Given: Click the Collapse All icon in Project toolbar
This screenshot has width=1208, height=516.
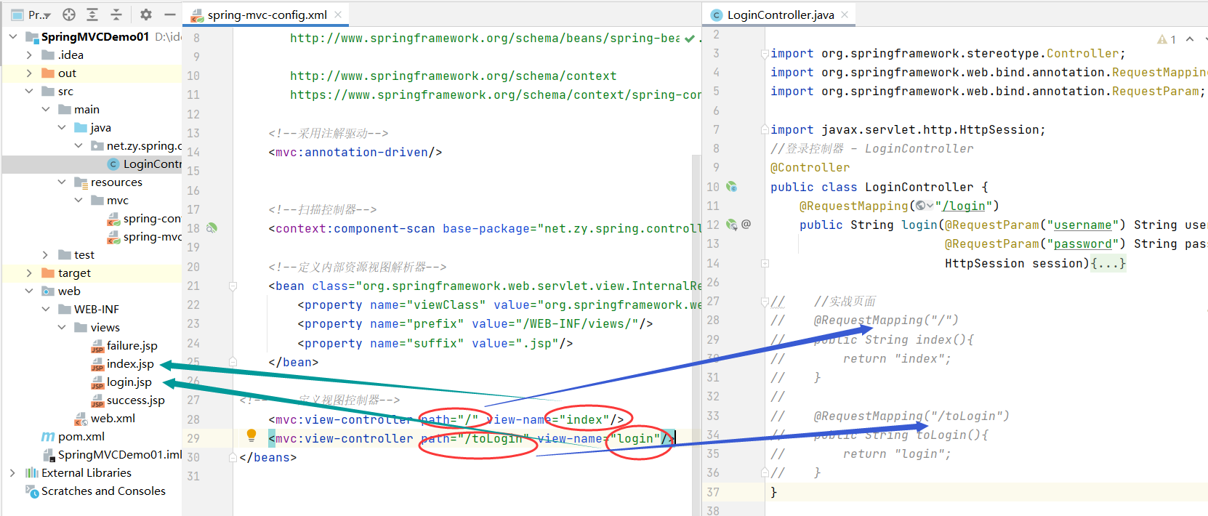Looking at the screenshot, I should pos(116,15).
